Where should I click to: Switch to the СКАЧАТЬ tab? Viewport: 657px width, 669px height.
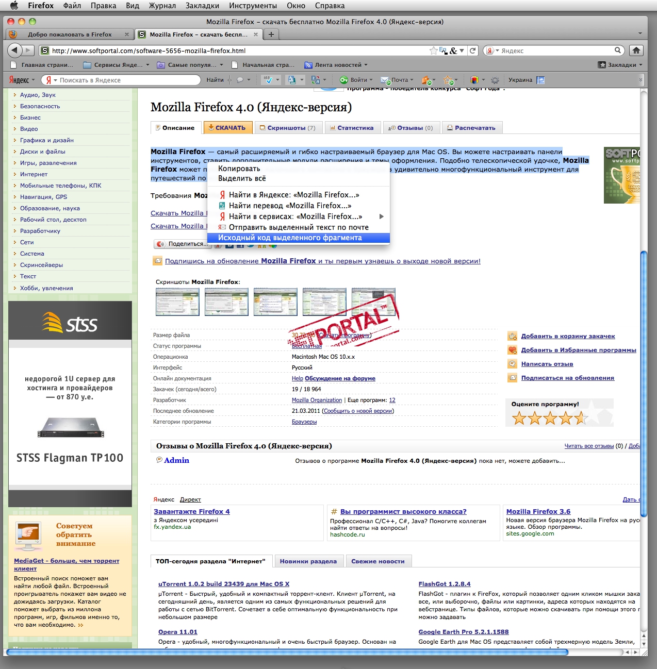228,128
